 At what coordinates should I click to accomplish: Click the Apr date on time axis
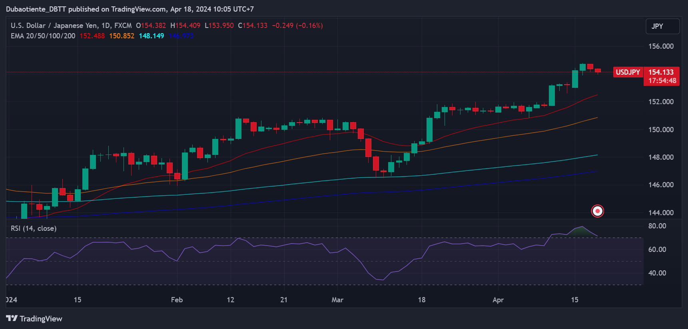coord(498,300)
